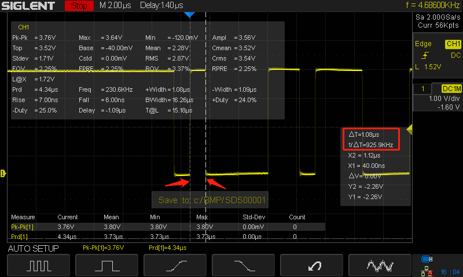Click the DC trigger coupling label

point(455,55)
